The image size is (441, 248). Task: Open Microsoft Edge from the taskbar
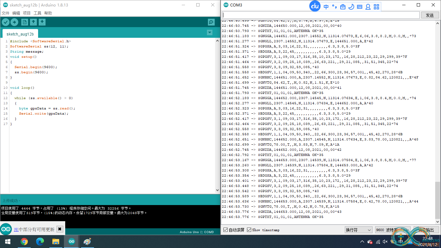coord(40,242)
